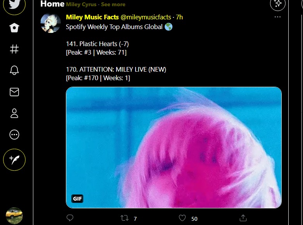Open the Notifications bell icon
This screenshot has height=225, width=303.
(14, 70)
